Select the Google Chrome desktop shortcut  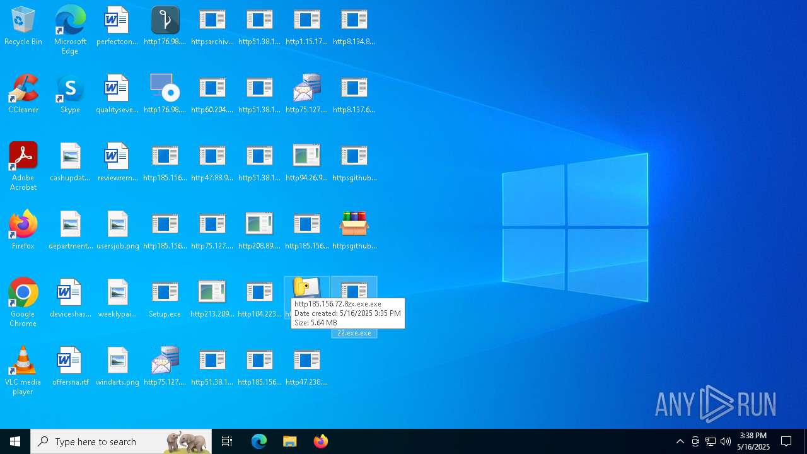23,303
